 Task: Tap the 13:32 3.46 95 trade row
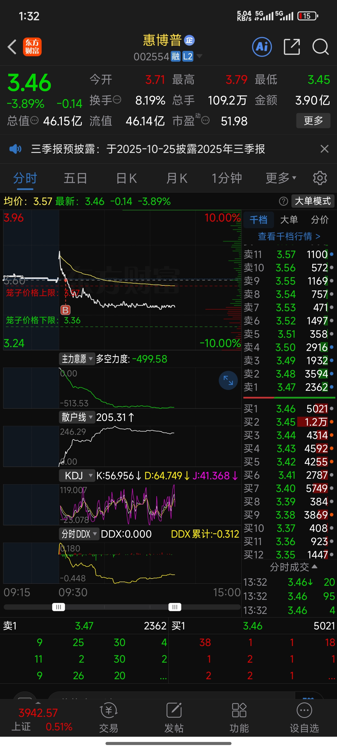tap(289, 596)
